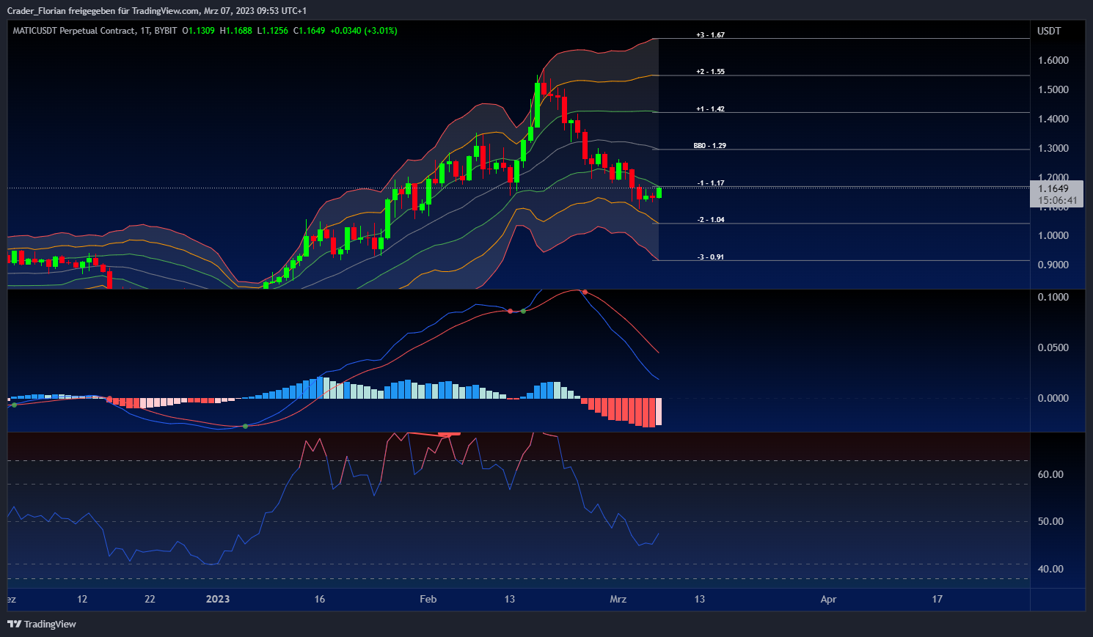Image resolution: width=1093 pixels, height=637 pixels.
Task: Click the 'Apr' date axis label
Action: 828,599
